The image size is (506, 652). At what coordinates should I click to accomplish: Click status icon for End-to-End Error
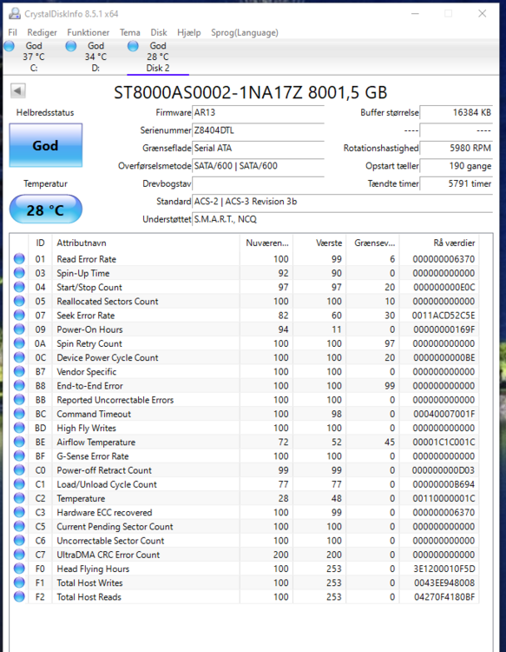(19, 386)
